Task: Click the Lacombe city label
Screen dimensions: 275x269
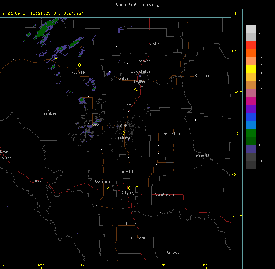Action: 144,61
